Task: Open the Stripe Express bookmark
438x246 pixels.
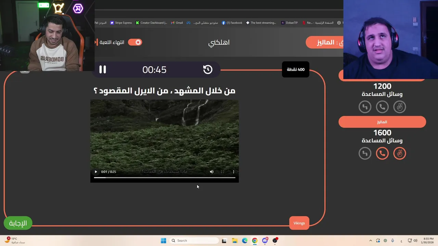Action: click(x=121, y=23)
